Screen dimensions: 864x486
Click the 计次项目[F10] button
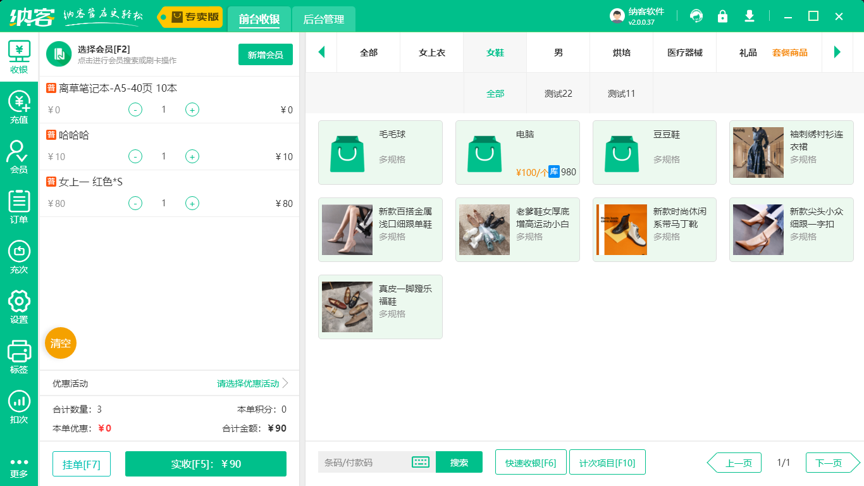(x=607, y=462)
